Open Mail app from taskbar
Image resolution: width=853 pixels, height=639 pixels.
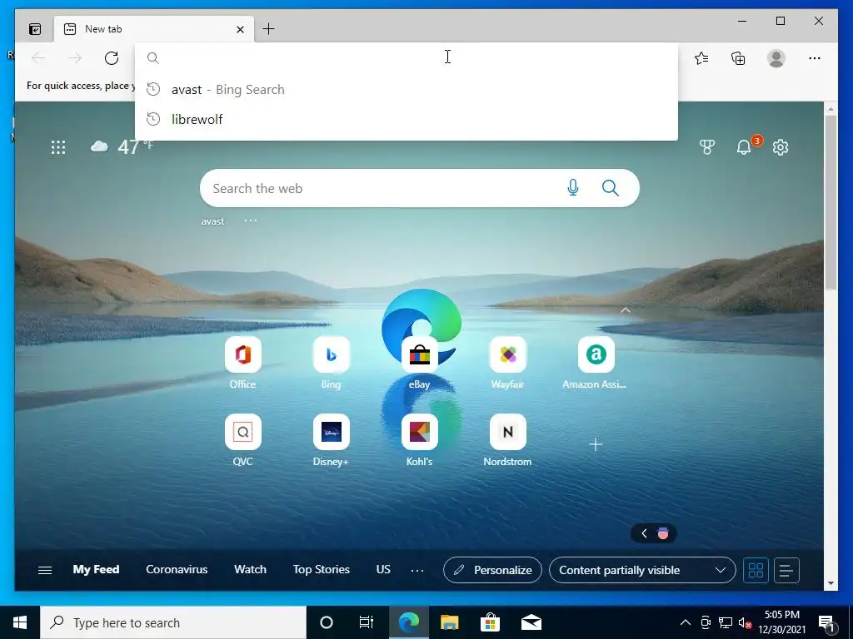pyautogui.click(x=531, y=622)
